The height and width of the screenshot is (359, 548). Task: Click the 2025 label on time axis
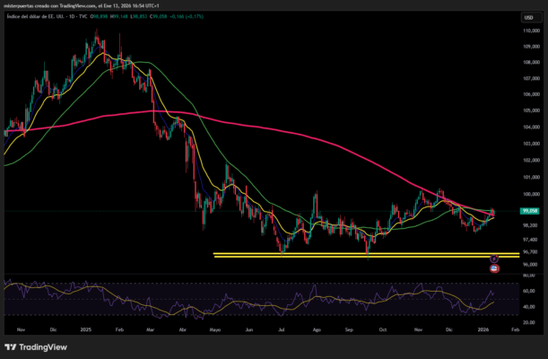(86, 329)
